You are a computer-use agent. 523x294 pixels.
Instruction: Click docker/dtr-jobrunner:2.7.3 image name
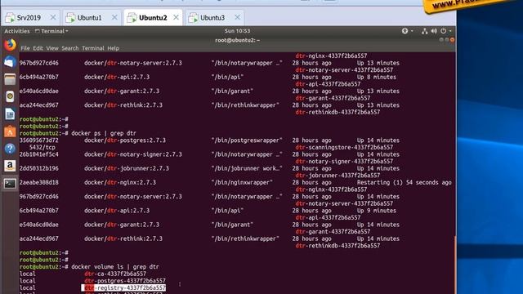pyautogui.click(x=127, y=168)
